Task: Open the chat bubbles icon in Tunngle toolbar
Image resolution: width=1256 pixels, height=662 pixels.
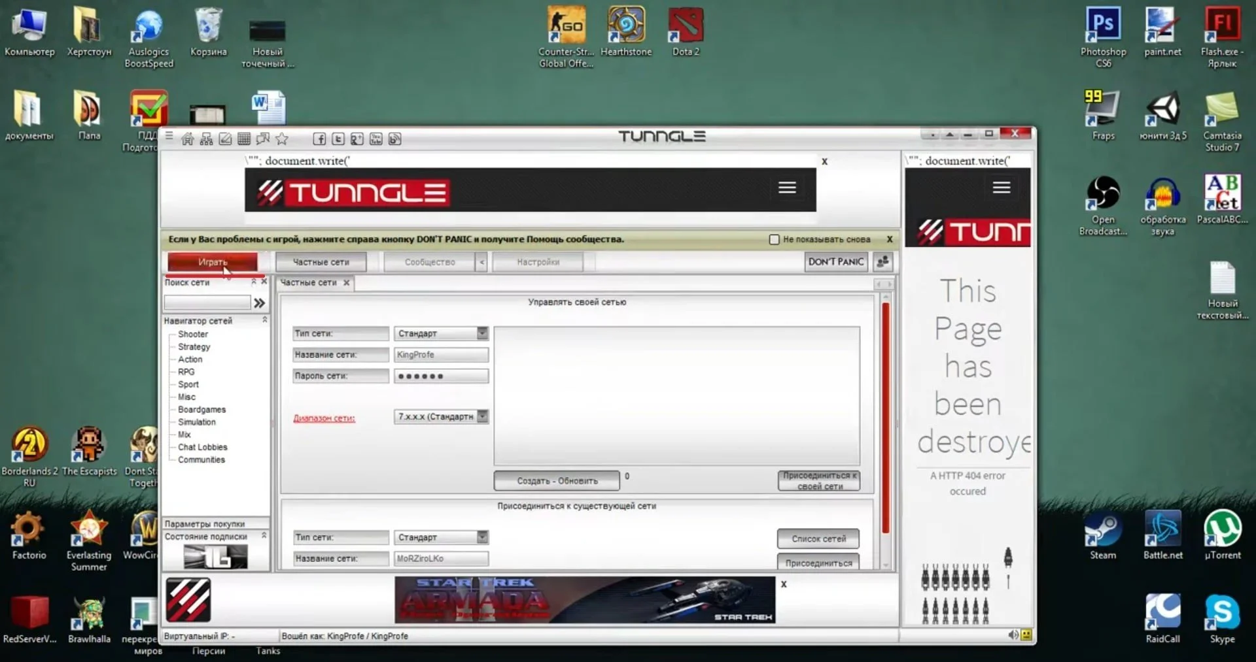Action: pos(263,139)
